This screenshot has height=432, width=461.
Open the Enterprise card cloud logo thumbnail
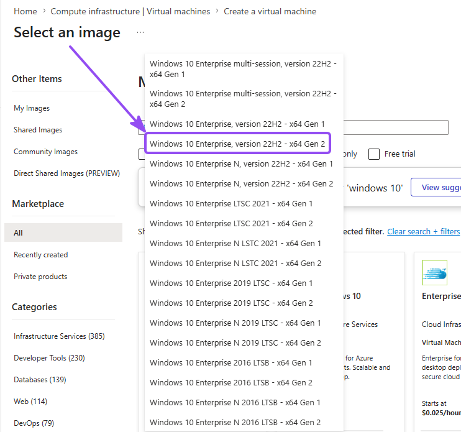[x=434, y=273]
